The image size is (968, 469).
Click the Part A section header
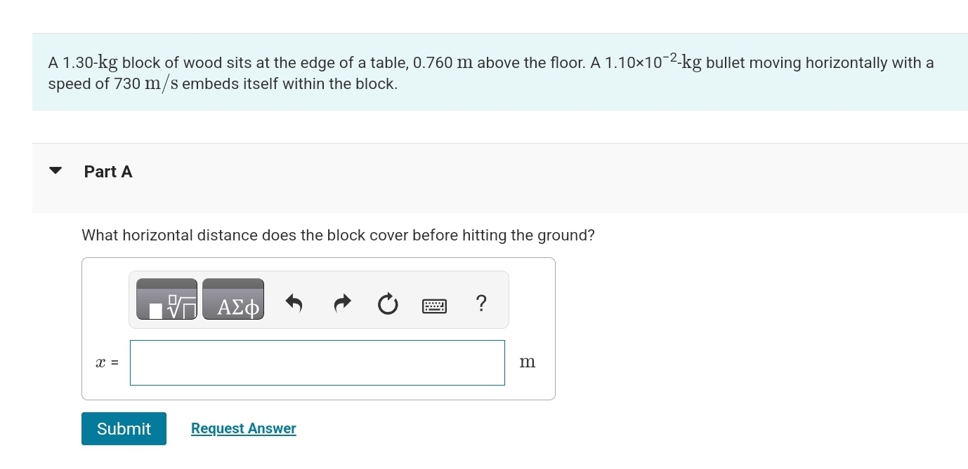[107, 171]
